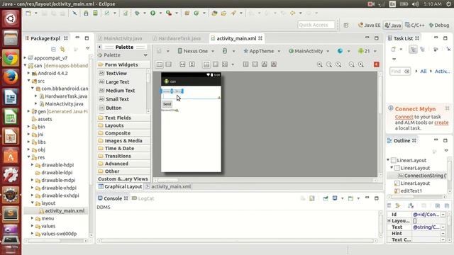Click the Outline panel horizontal scrollbar

tap(418, 197)
